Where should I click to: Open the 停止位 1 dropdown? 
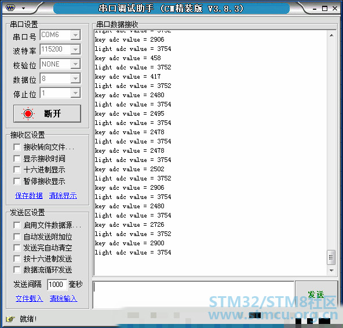[x=75, y=93]
